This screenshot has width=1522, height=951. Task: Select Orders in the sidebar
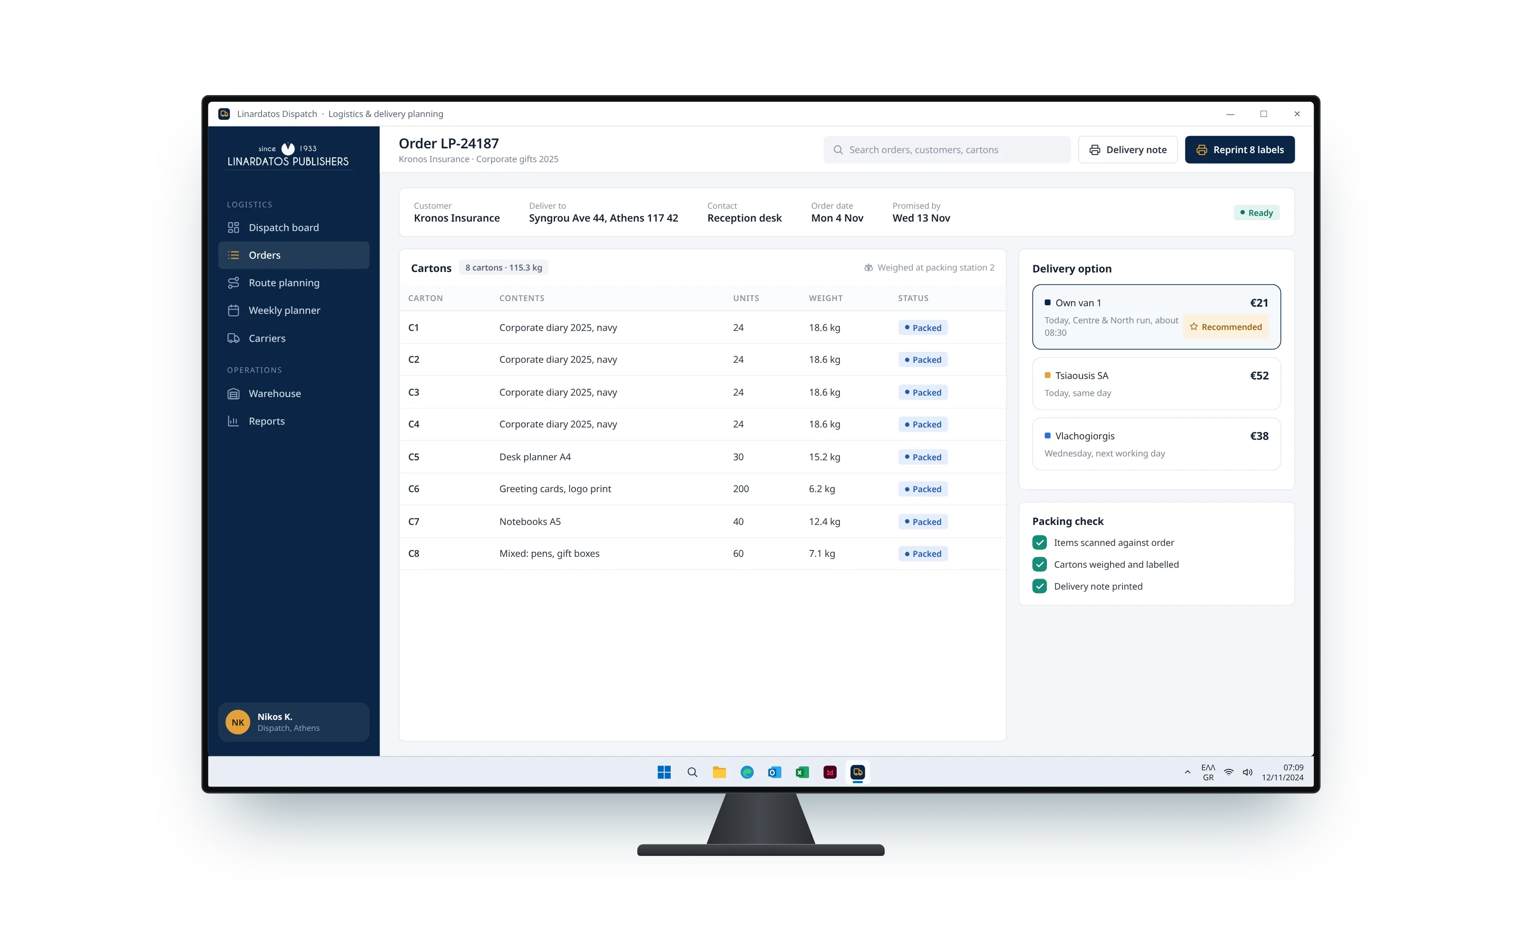294,255
